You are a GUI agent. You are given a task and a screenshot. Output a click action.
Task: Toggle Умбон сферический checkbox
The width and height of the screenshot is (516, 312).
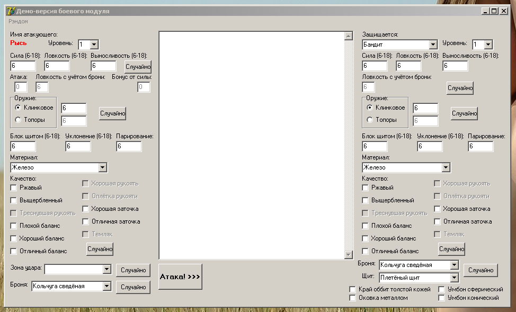point(442,289)
